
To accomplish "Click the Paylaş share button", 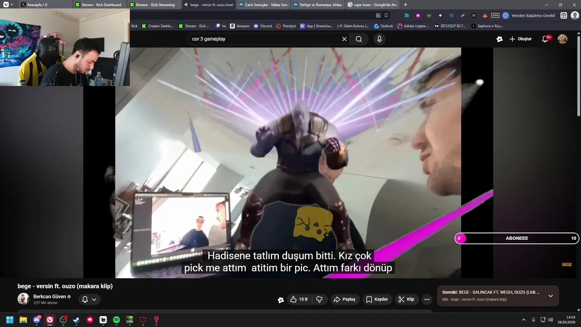I will 345,299.
